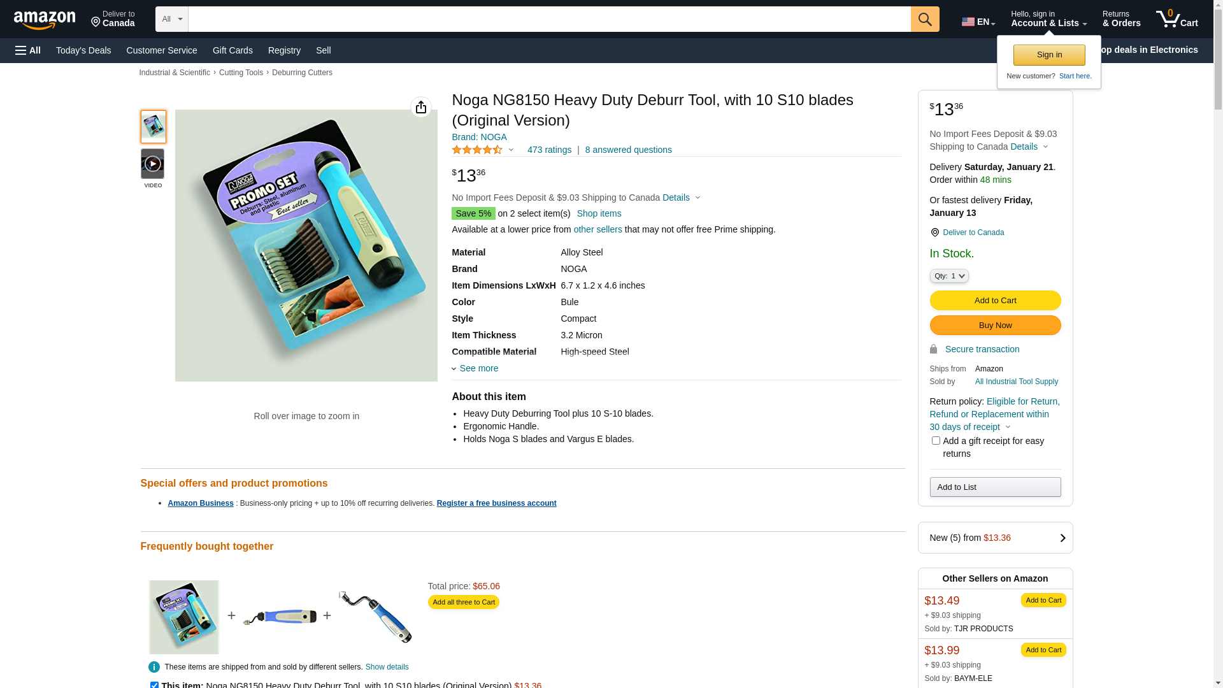Click the Amazon logo

(x=45, y=20)
